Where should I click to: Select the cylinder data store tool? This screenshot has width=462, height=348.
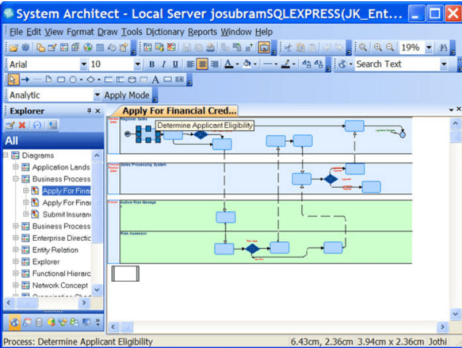[x=133, y=79]
